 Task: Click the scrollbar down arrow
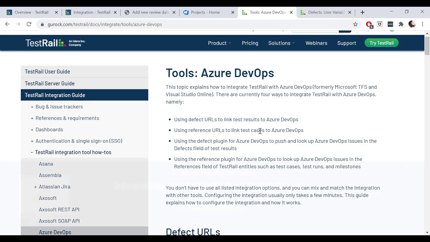(x=427, y=232)
